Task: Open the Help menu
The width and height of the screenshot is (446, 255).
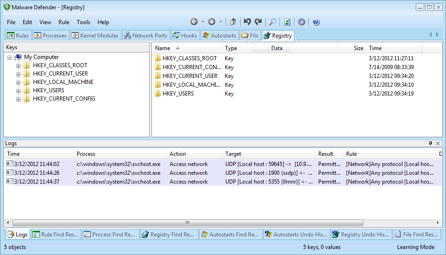Action: click(x=103, y=22)
